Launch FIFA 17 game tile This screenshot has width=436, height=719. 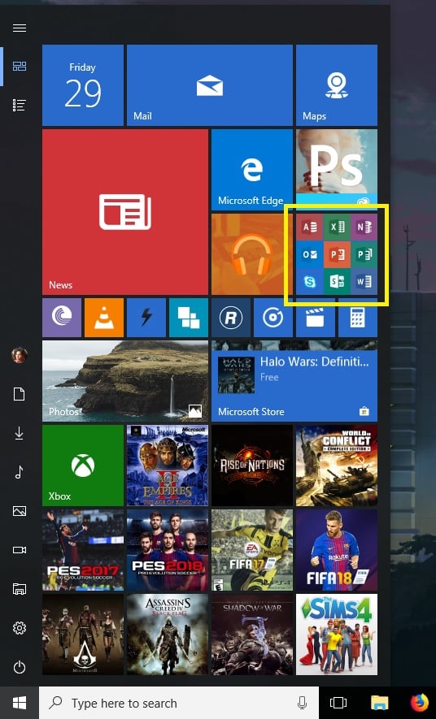point(252,550)
